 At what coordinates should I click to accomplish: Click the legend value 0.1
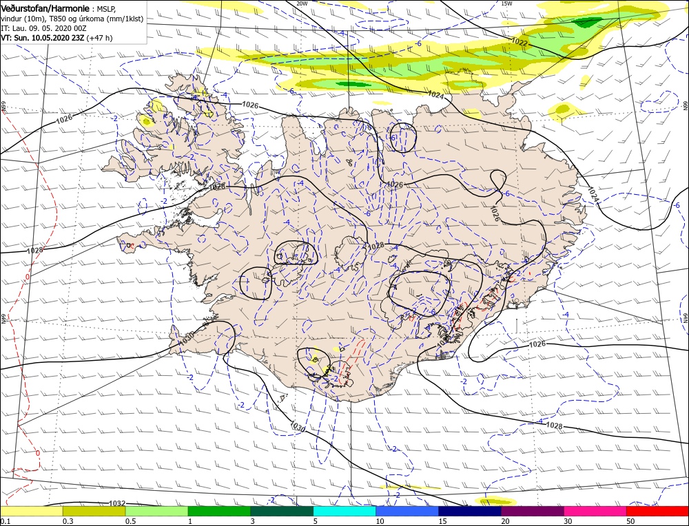point(5,520)
